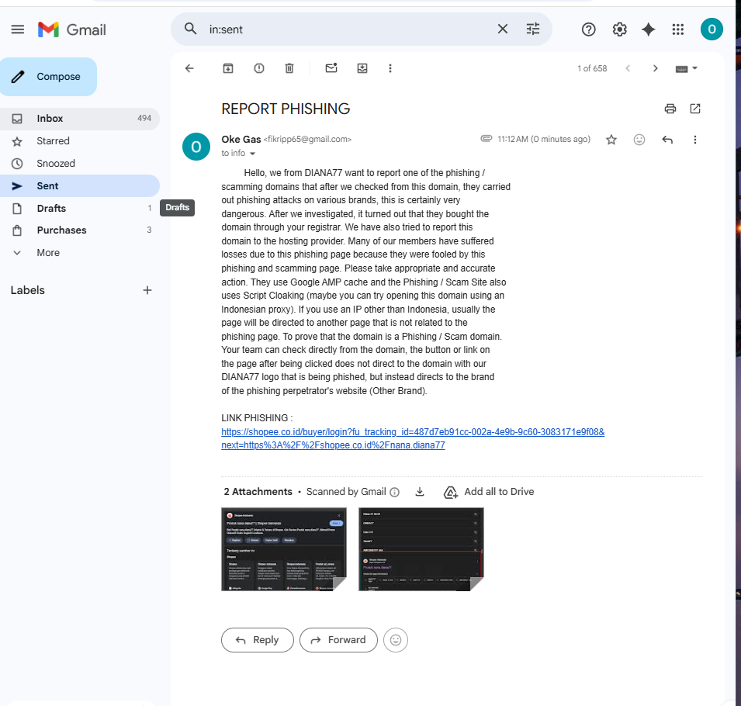Image resolution: width=741 pixels, height=706 pixels.
Task: Show search options filter icon
Action: pos(533,29)
